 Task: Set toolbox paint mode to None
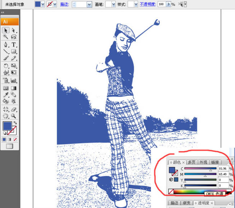coord(15,139)
